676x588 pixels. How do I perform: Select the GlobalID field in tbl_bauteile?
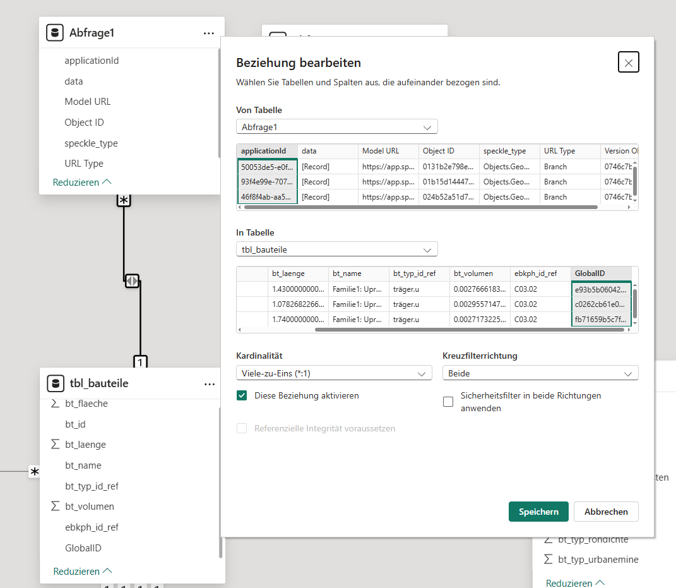[83, 548]
